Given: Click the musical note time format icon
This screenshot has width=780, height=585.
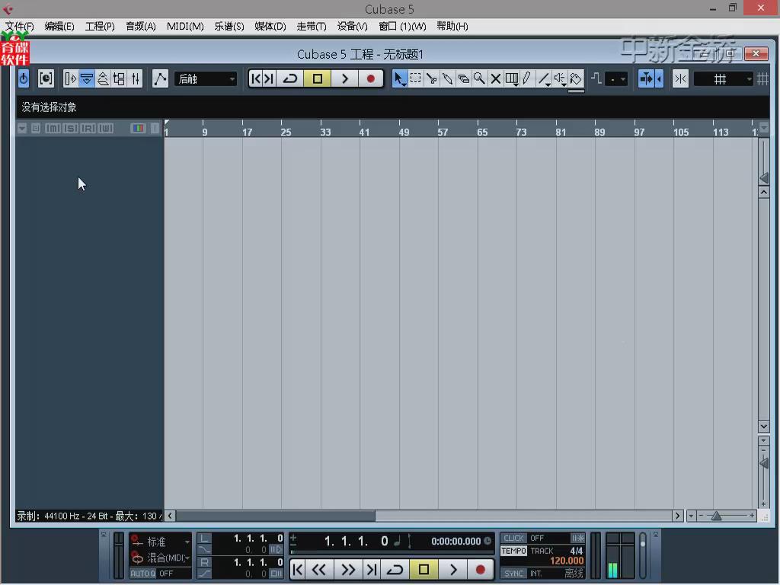Looking at the screenshot, I should pyautogui.click(x=397, y=542).
